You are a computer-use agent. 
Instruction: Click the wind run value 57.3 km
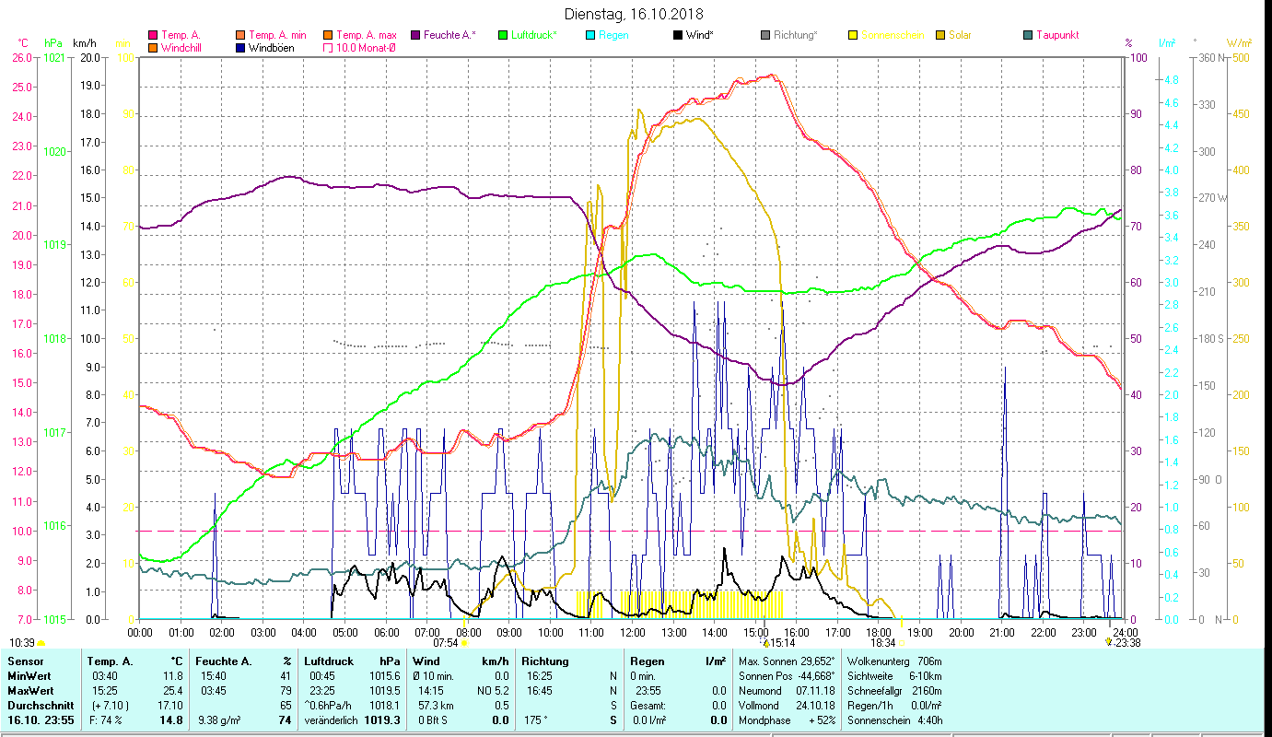[436, 705]
